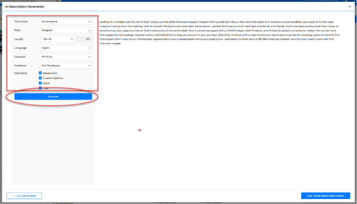
Task: Click the Highlights label
Action: (21, 73)
